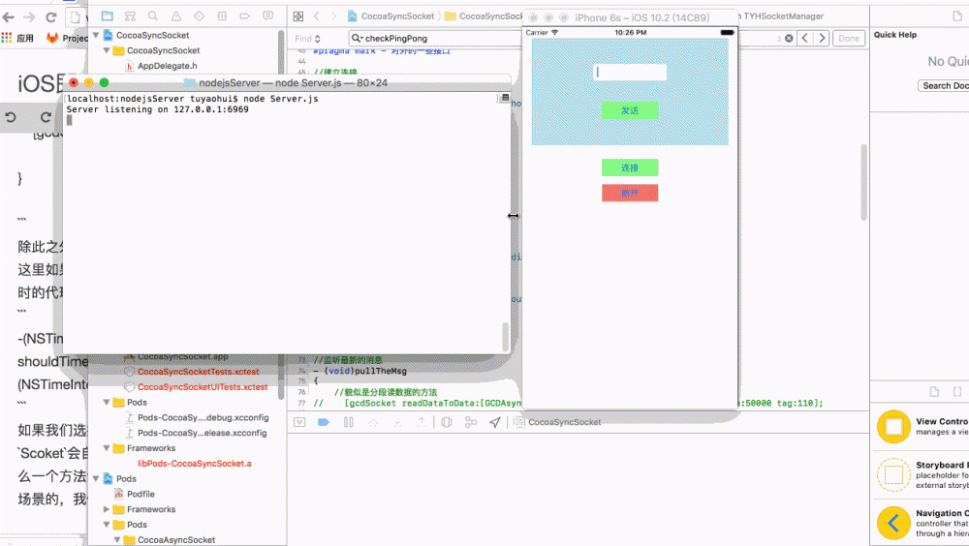The width and height of the screenshot is (969, 546).
Task: Select CocoaSyncSocket process in the debug bar
Action: click(x=557, y=422)
